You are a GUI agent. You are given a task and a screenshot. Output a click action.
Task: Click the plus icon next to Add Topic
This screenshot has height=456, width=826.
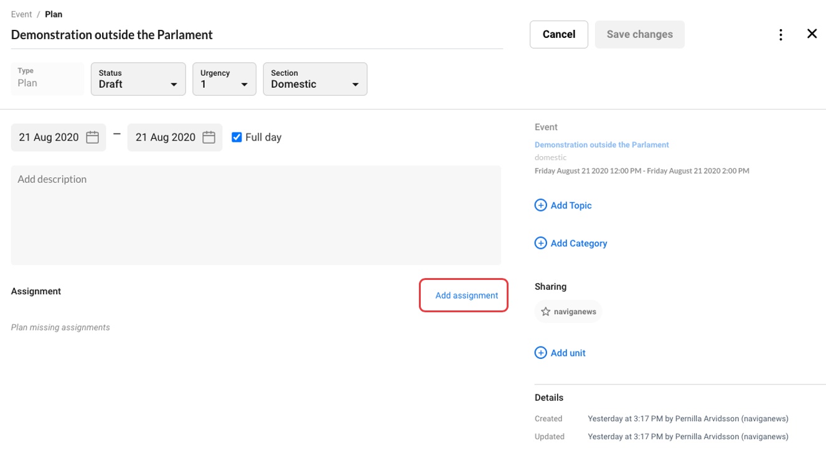tap(541, 205)
